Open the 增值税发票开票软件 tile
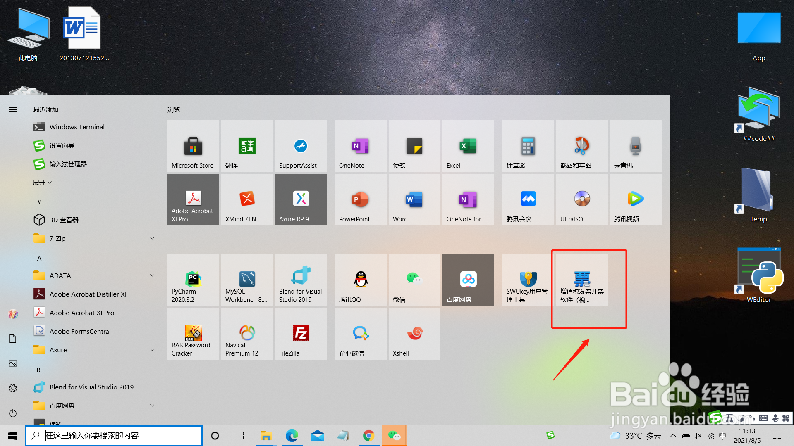Screen dimensions: 794x446 pos(582,280)
